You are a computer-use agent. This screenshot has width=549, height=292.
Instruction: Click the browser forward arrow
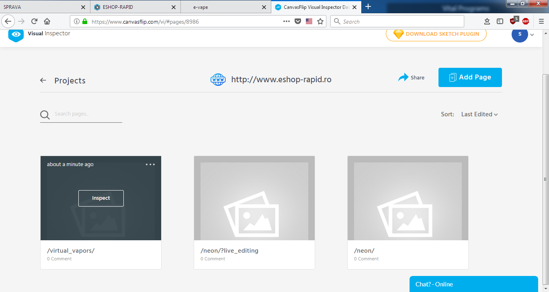21,21
